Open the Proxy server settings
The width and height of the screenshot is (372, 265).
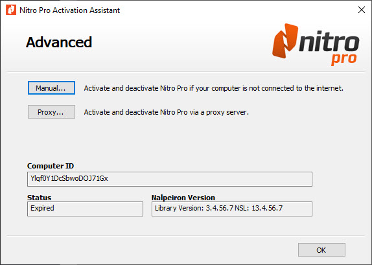(x=51, y=111)
